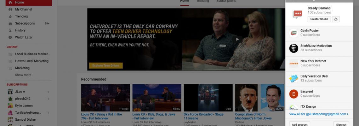Click the Creator Studio button
Screen dimensions: 359x126
[x=319, y=19]
